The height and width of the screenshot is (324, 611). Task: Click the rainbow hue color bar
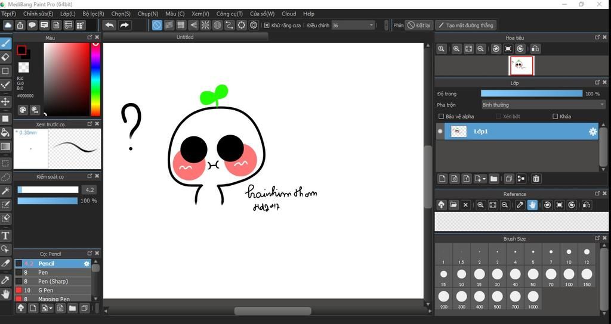pos(95,79)
